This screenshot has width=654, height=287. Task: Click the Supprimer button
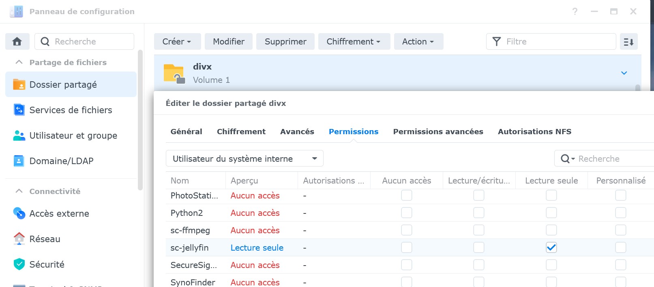[285, 42]
